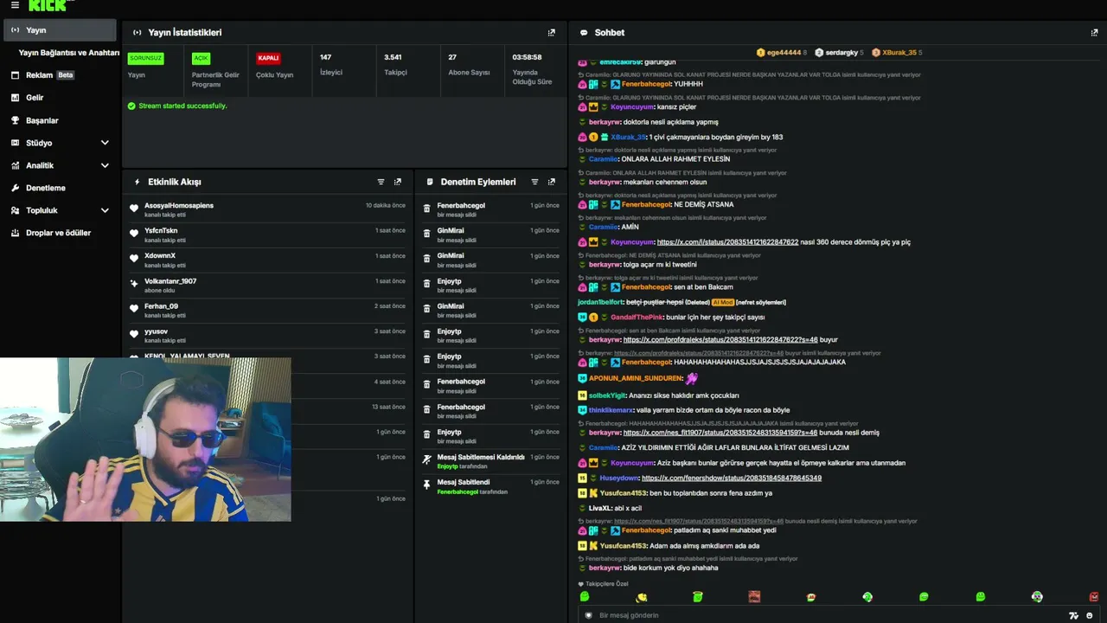1107x623 pixels.
Task: Select Ferhan_09 in the activity feed
Action: pos(161,306)
